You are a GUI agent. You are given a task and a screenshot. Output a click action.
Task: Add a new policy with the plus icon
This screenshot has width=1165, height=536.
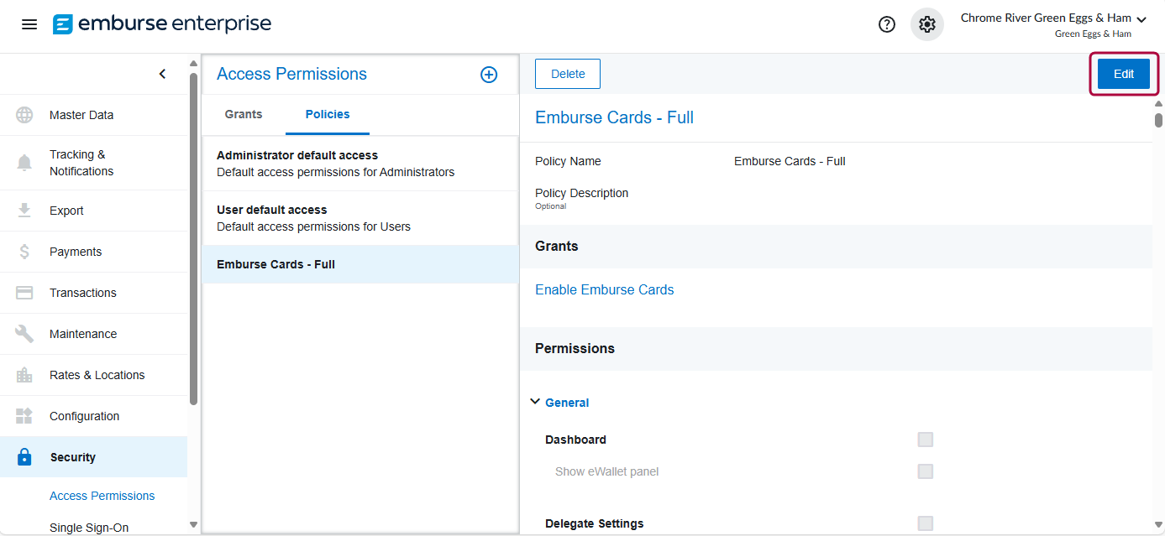click(x=488, y=74)
